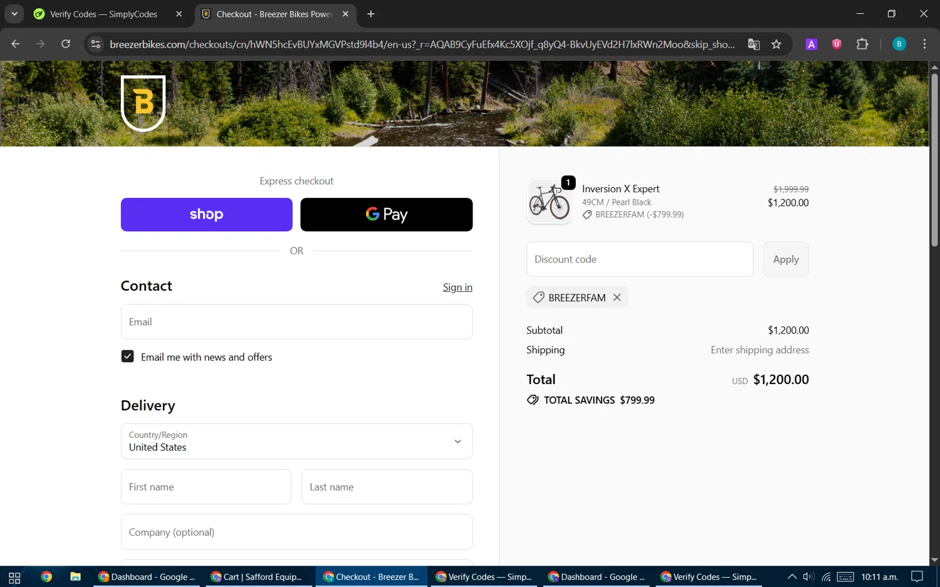Remove the BREEZERFAM discount code
Screen dimensions: 940x587
pos(617,298)
